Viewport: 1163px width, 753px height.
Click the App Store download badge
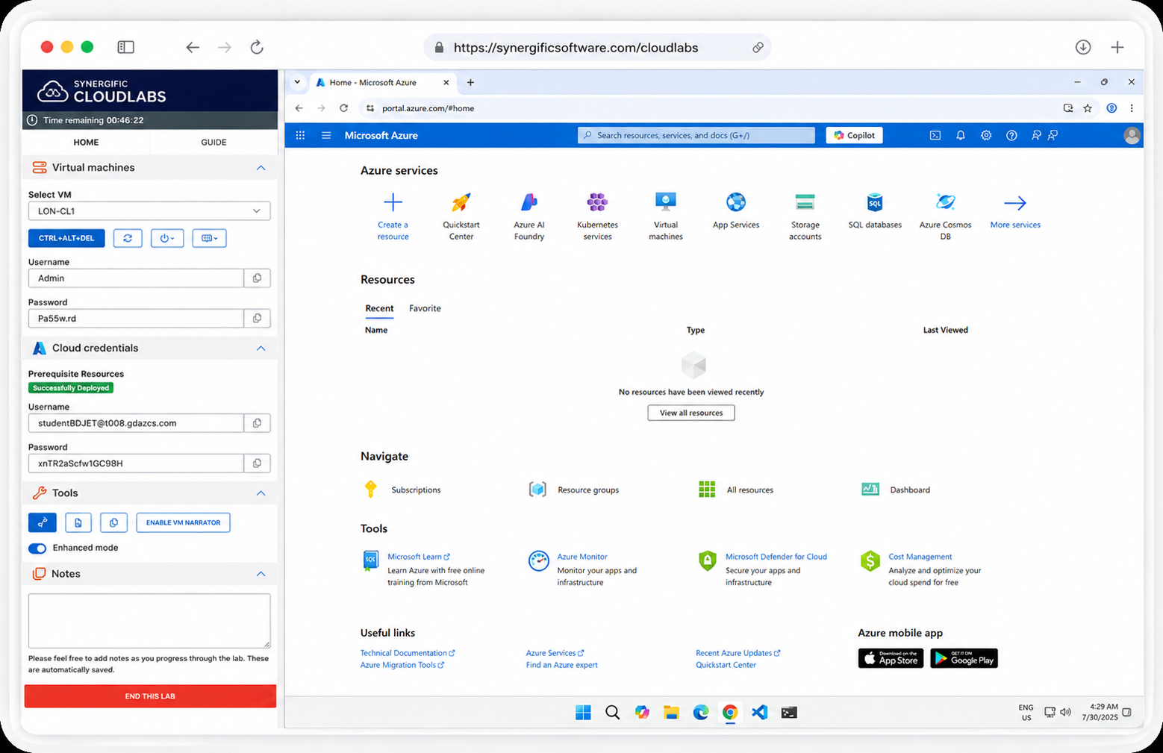tap(891, 658)
